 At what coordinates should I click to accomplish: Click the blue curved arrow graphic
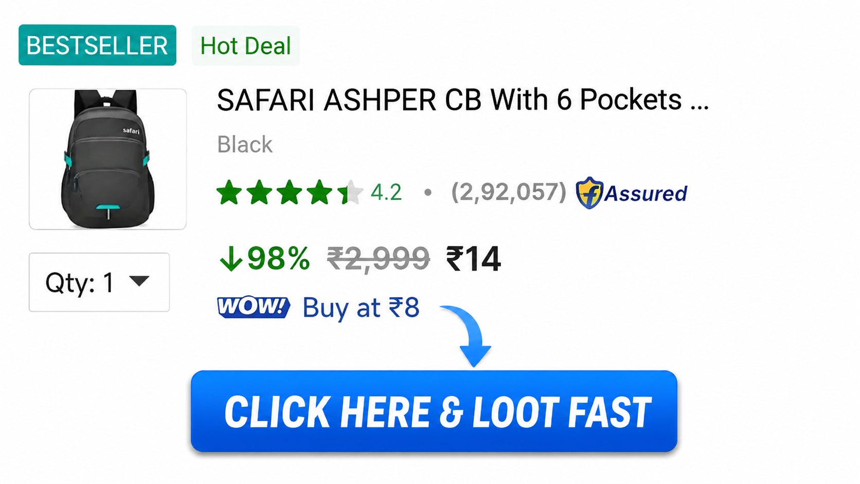tap(468, 335)
